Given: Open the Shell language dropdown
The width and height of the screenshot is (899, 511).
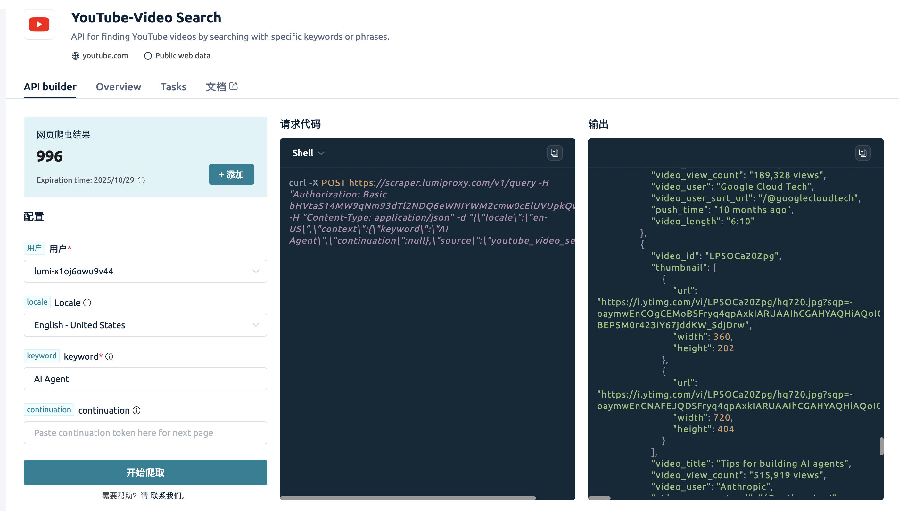Looking at the screenshot, I should [x=308, y=153].
